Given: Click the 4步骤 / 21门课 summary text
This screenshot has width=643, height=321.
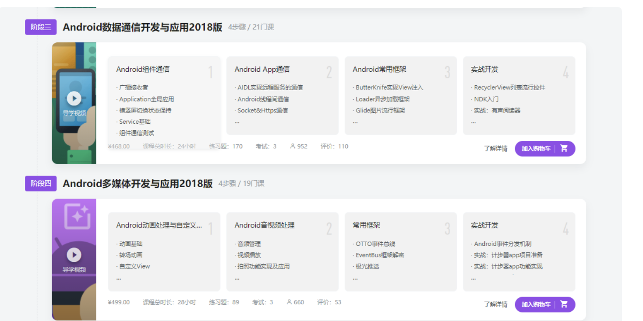Looking at the screenshot, I should (251, 27).
